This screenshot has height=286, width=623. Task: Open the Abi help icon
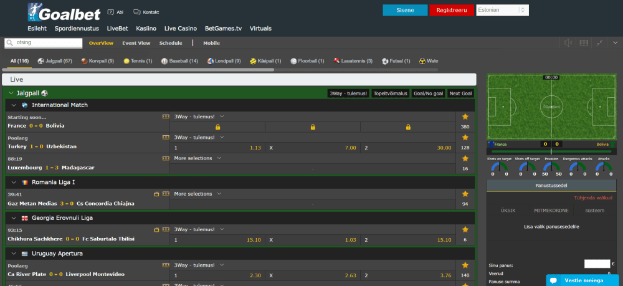tap(110, 12)
